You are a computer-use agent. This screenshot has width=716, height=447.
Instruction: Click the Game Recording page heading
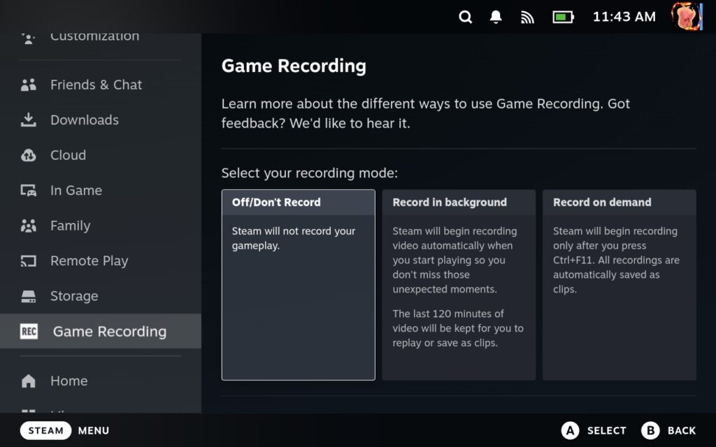tap(294, 66)
